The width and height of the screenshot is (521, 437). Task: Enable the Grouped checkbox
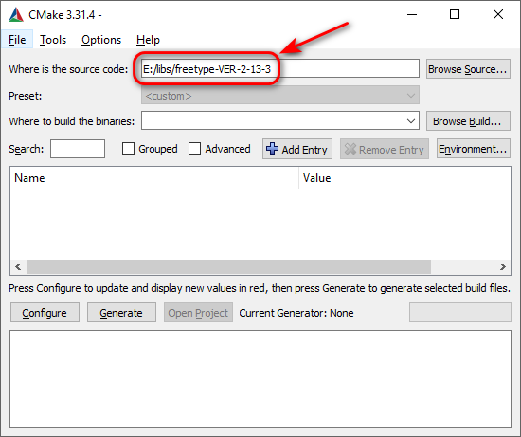[x=128, y=149]
